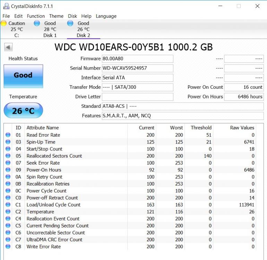The height and width of the screenshot is (260, 267).
Task: Minimize the CrystalDiskInfo window
Action: point(220,6)
